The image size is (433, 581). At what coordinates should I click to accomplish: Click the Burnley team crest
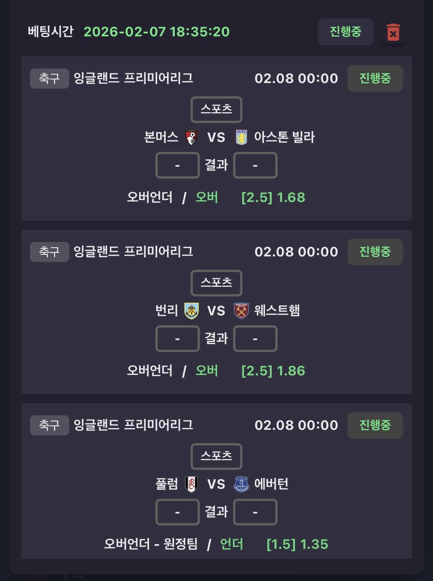pos(191,311)
